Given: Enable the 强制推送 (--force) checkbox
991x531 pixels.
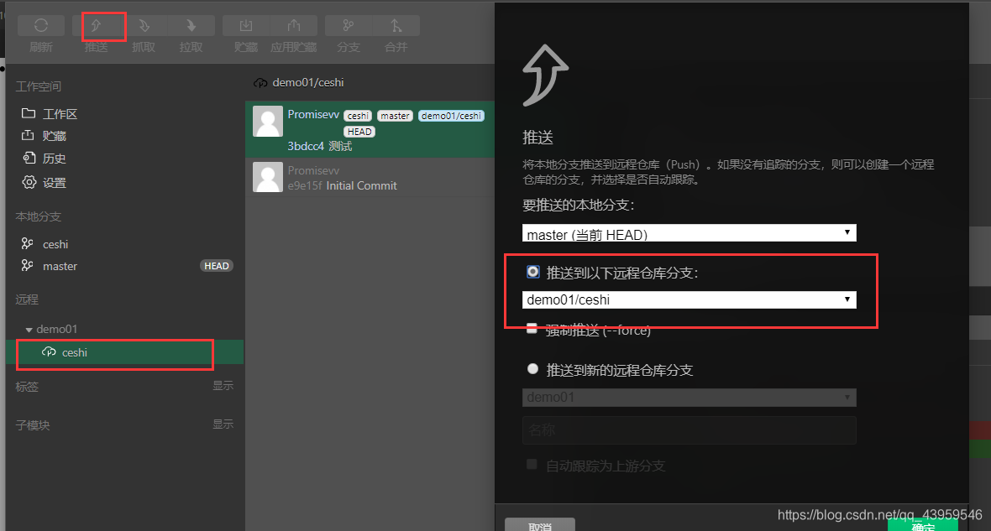Looking at the screenshot, I should (532, 327).
